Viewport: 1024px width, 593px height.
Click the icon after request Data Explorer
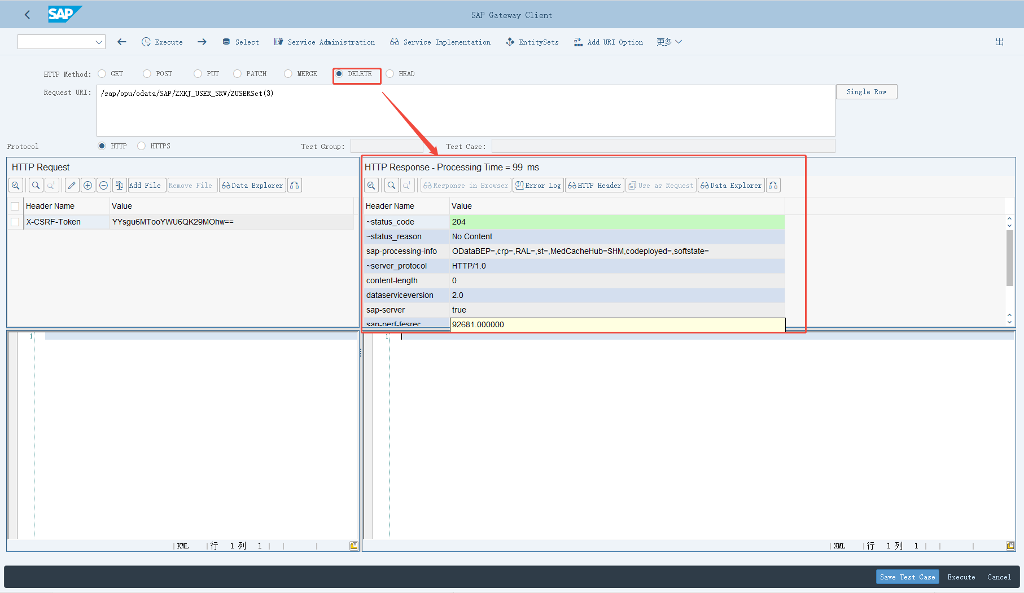coord(294,185)
